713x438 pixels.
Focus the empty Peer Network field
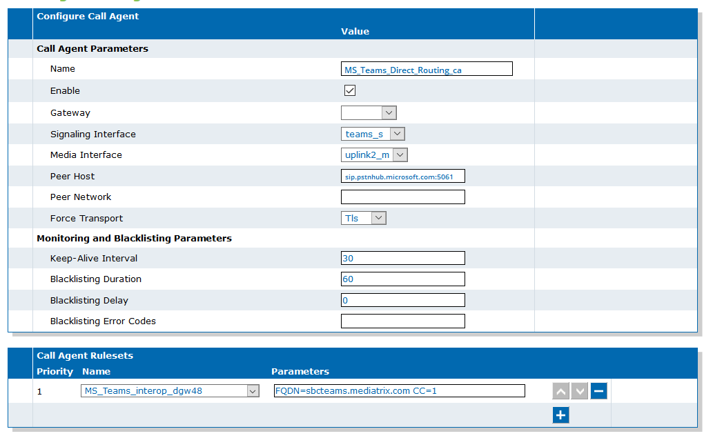click(403, 197)
